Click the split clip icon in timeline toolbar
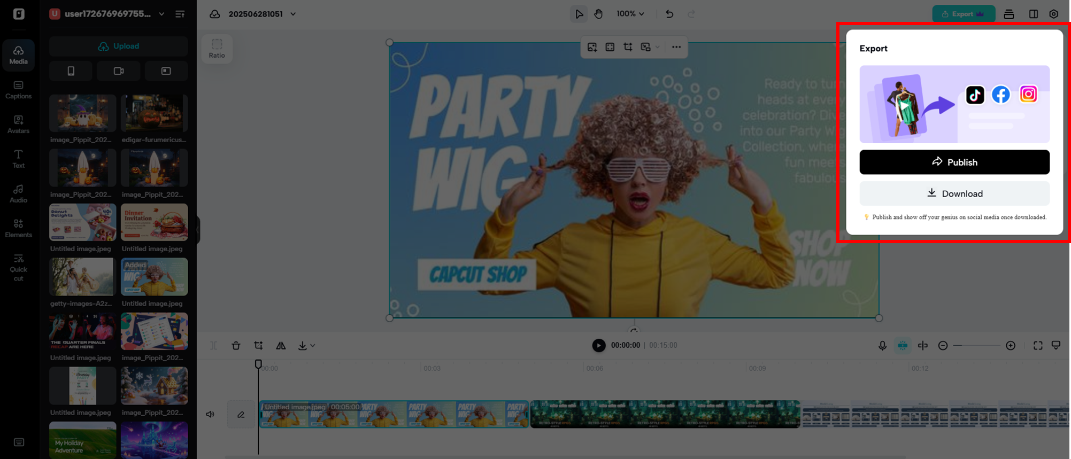1071x459 pixels. pos(214,346)
